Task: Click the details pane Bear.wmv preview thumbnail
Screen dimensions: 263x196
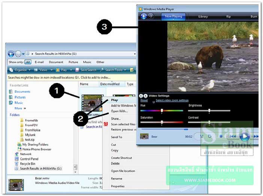Action: [x=16, y=185]
